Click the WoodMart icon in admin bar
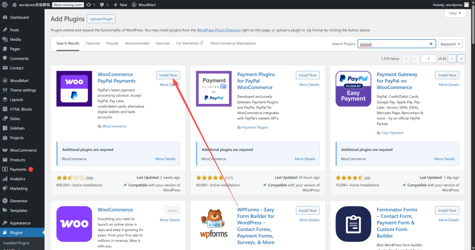The width and height of the screenshot is (475, 250). pyautogui.click(x=134, y=5)
